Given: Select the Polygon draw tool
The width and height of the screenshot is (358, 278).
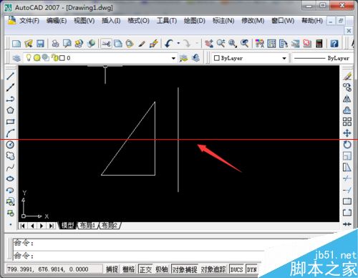Looking at the screenshot, I should 10,110.
